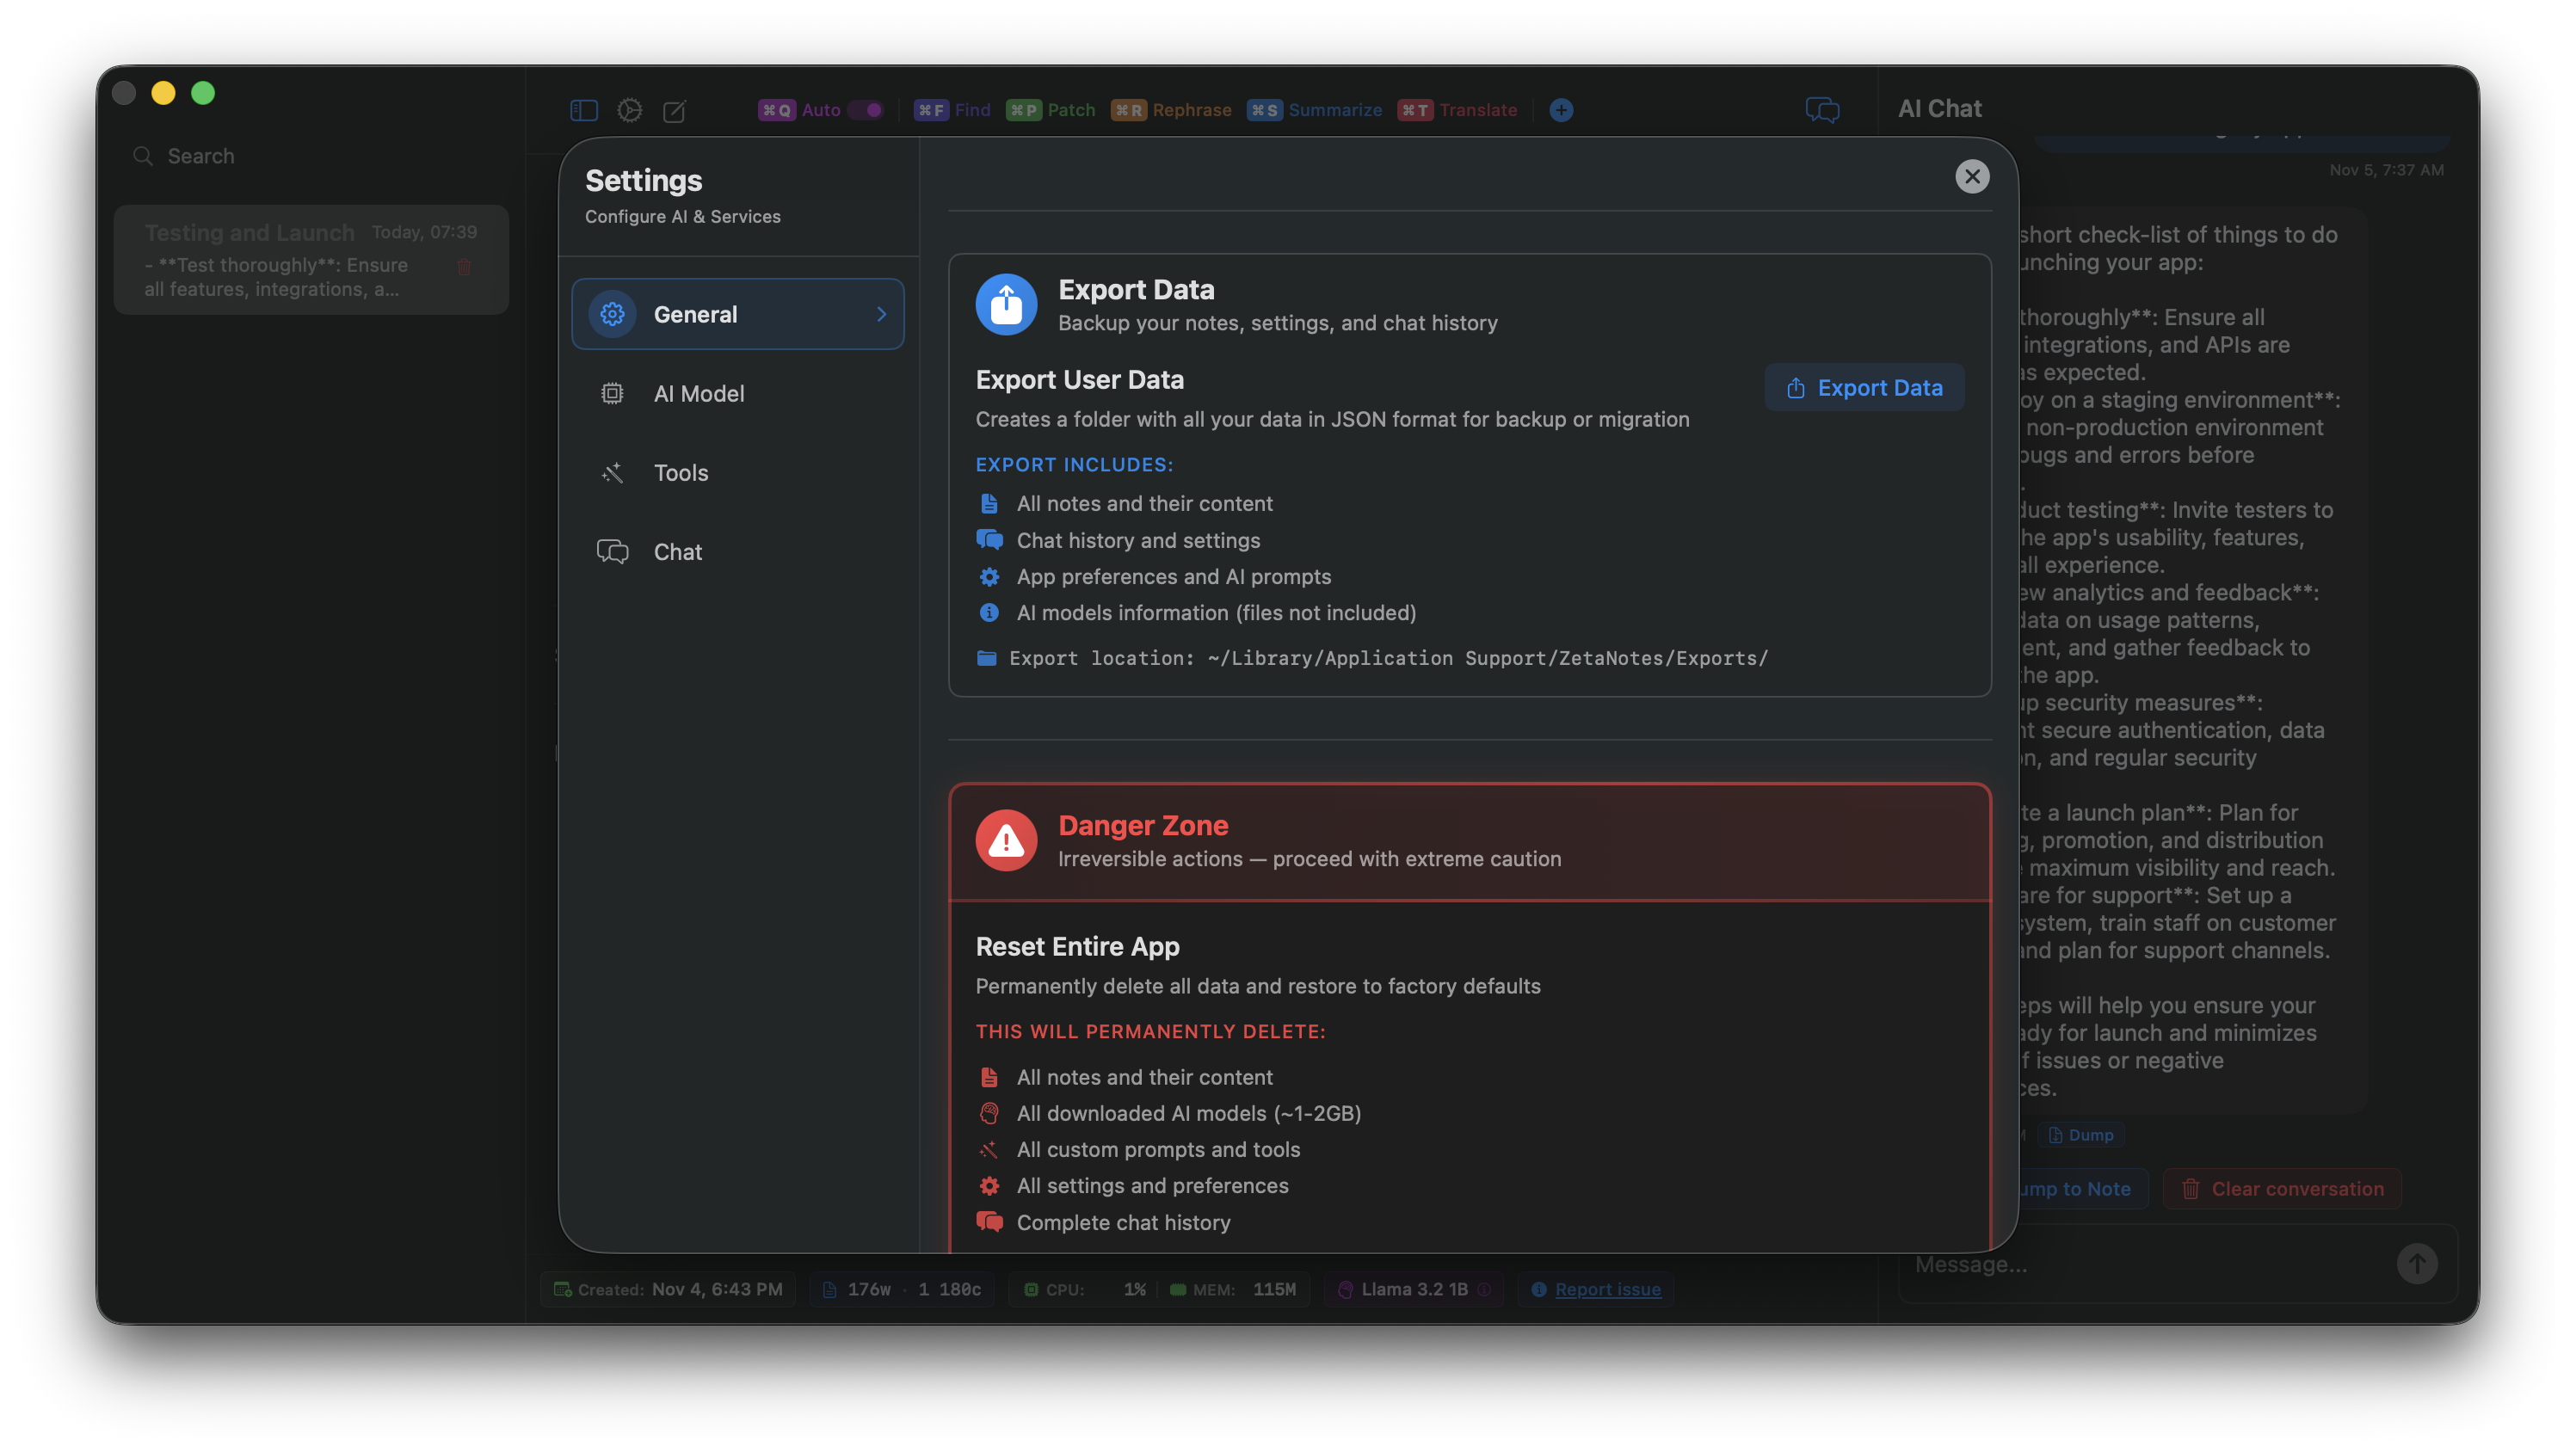Click the trash icon on Testing note
Image resolution: width=2576 pixels, height=1452 pixels.
pos(464,267)
